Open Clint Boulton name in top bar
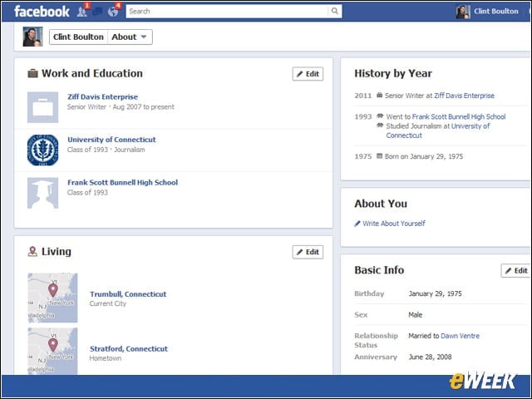The height and width of the screenshot is (399, 532). 496,11
